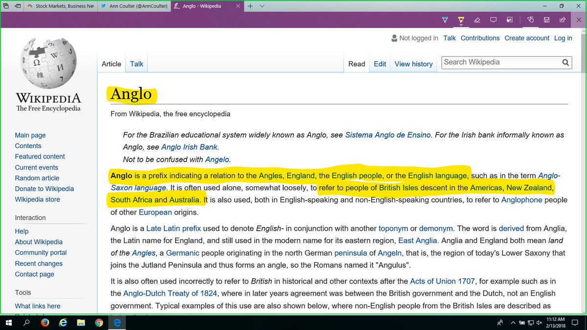The image size is (587, 330).
Task: Launch Google Chrome from taskbar
Action: 99,323
